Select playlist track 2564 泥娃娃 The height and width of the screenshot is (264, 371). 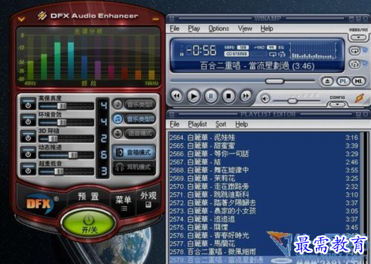point(264,138)
